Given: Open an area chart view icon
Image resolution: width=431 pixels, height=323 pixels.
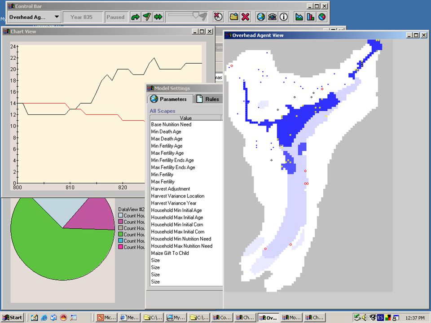Looking at the screenshot, I should click(299, 17).
